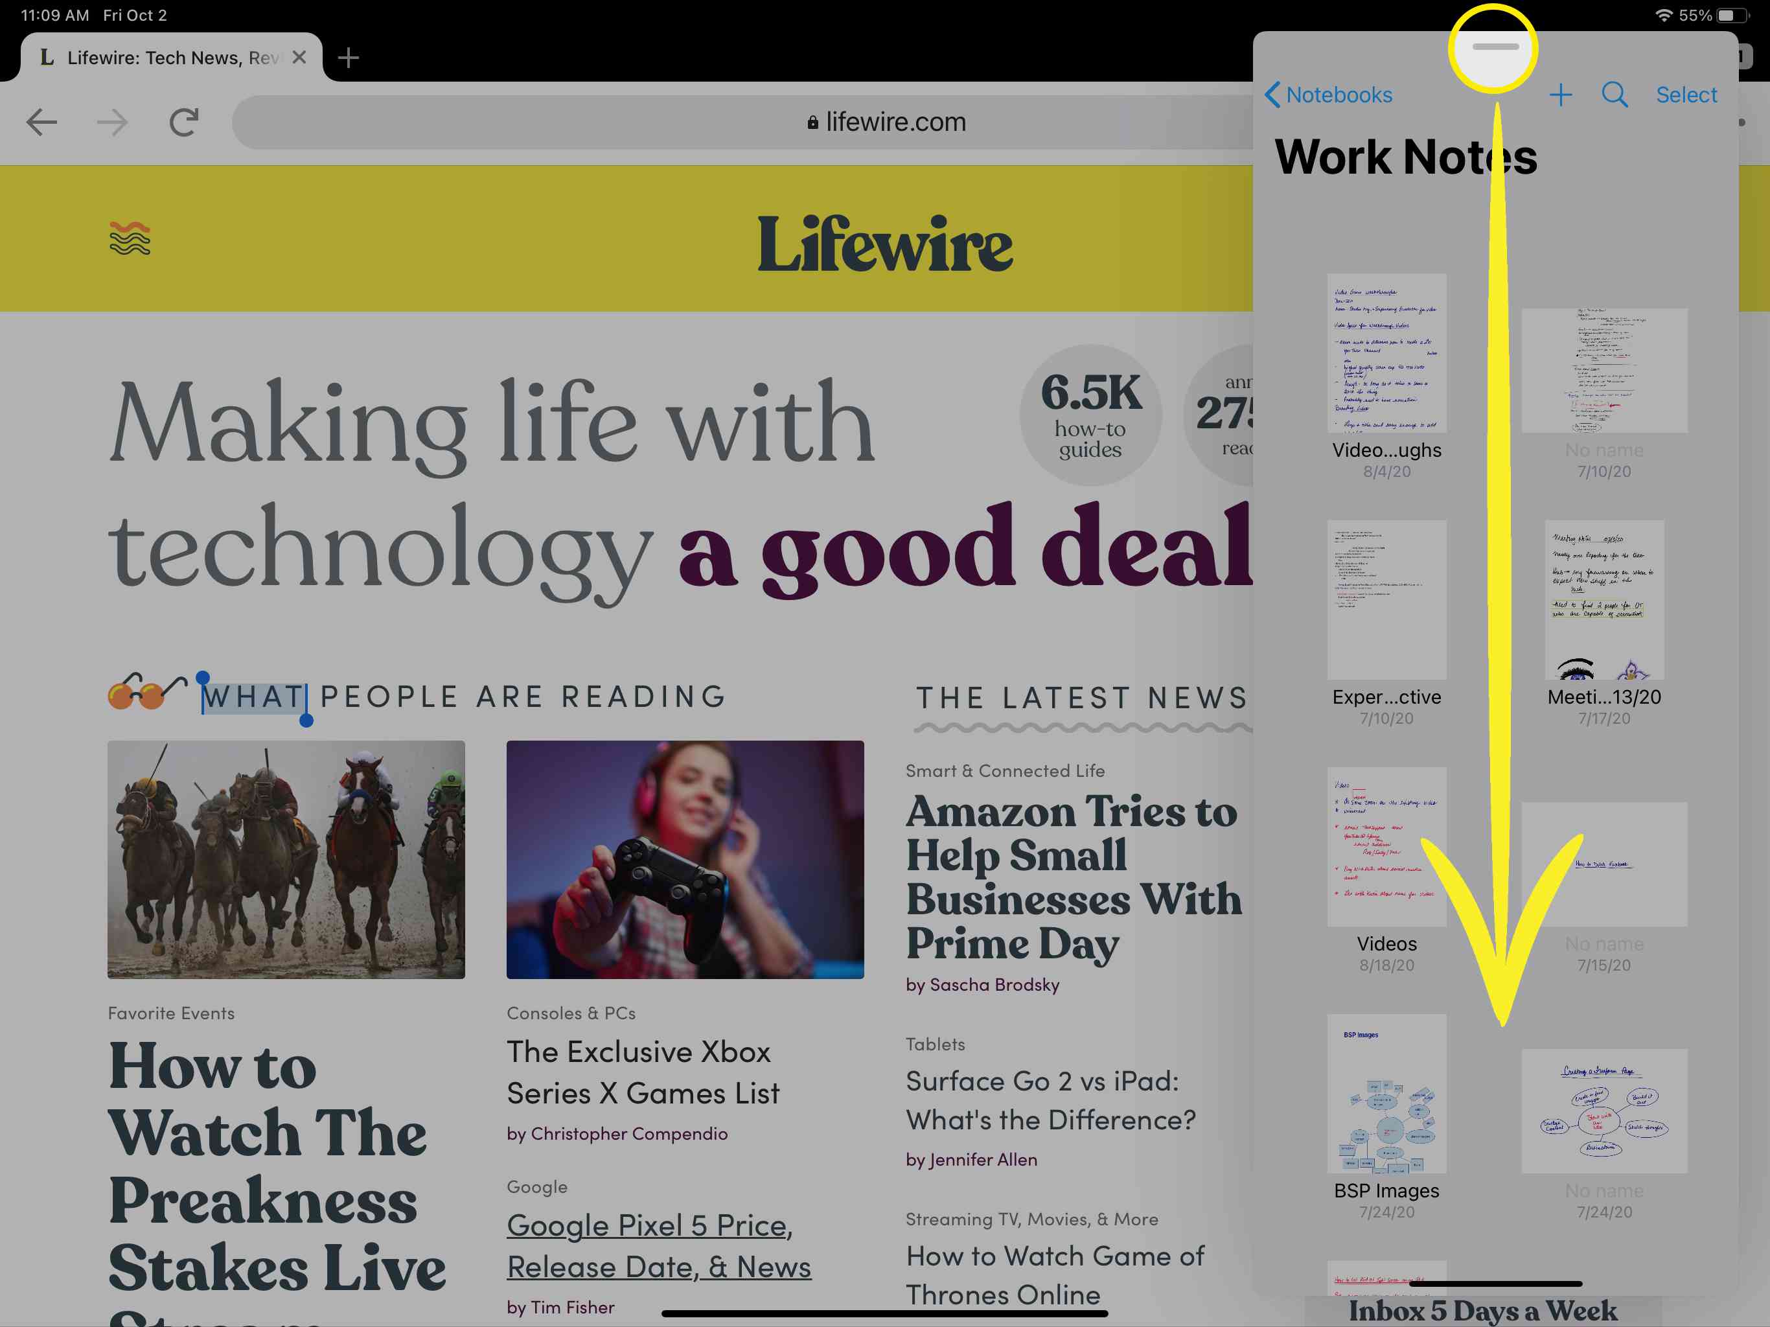Click the Notebooks menu item
Image resolution: width=1770 pixels, height=1327 pixels.
coord(1328,93)
